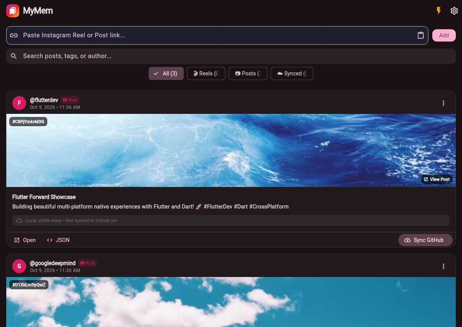Click the search magnifier icon
This screenshot has height=327, width=462.
pos(14,56)
